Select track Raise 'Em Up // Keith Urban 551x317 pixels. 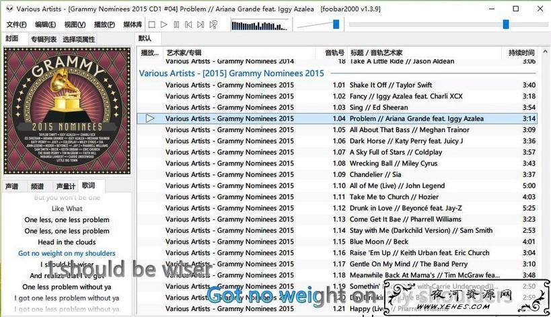point(337,252)
